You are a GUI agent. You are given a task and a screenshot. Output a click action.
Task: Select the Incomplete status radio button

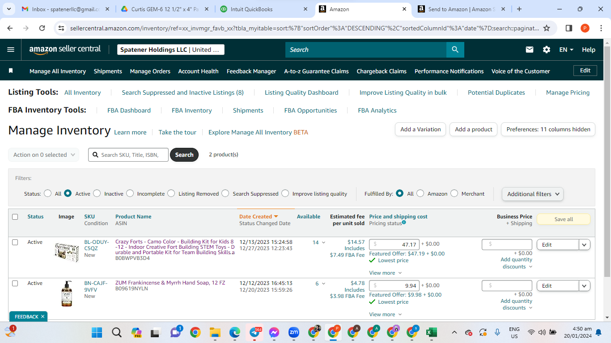pos(130,193)
